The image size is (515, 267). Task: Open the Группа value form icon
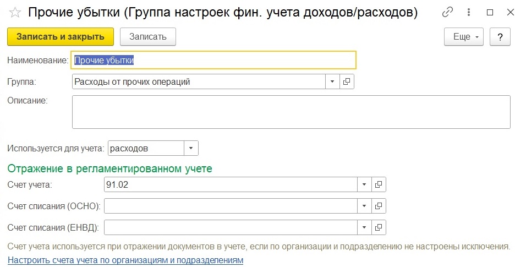(347, 82)
